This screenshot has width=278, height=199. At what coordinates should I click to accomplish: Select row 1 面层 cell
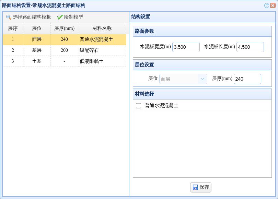pyautogui.click(x=37, y=39)
